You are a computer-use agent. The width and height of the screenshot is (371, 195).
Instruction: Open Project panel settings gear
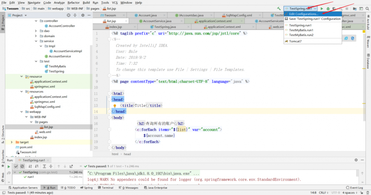click(83, 15)
